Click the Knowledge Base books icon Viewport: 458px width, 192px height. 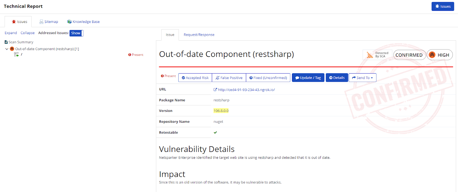[69, 22]
